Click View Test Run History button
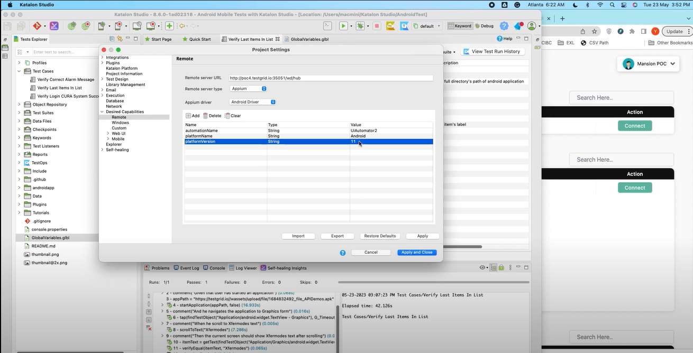693x353 pixels. click(492, 51)
